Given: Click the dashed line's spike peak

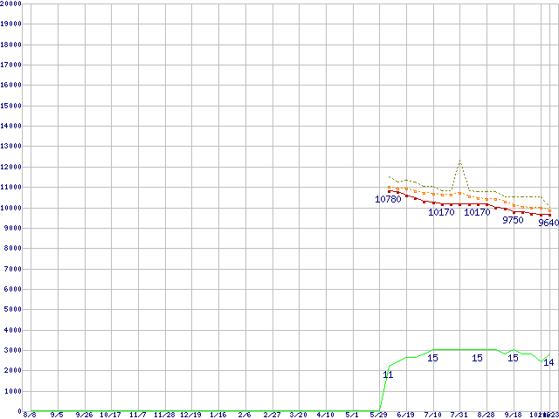Looking at the screenshot, I should click(459, 161).
